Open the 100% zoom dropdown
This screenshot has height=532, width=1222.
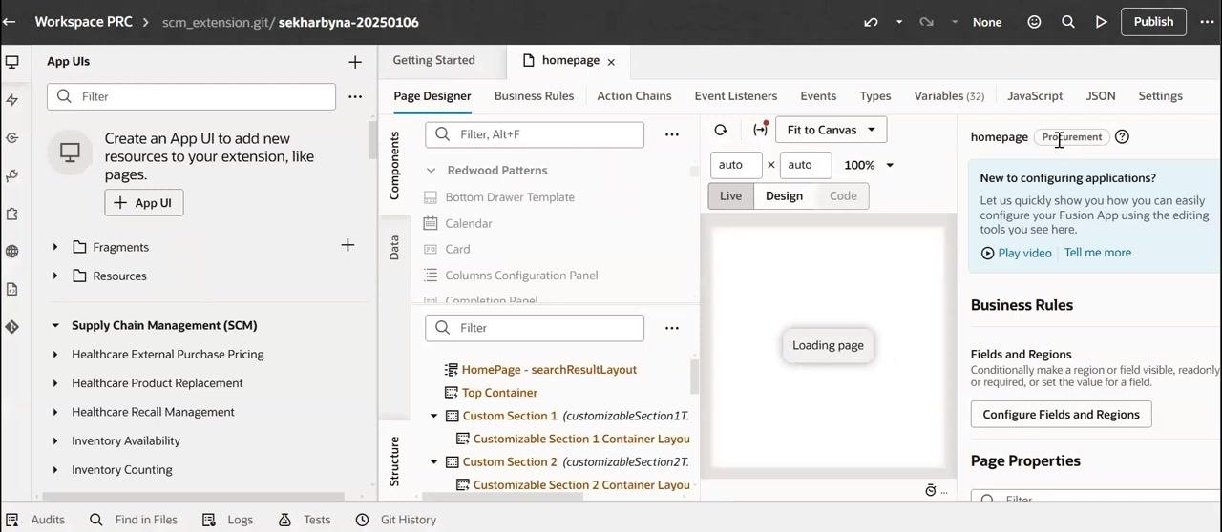pos(869,165)
